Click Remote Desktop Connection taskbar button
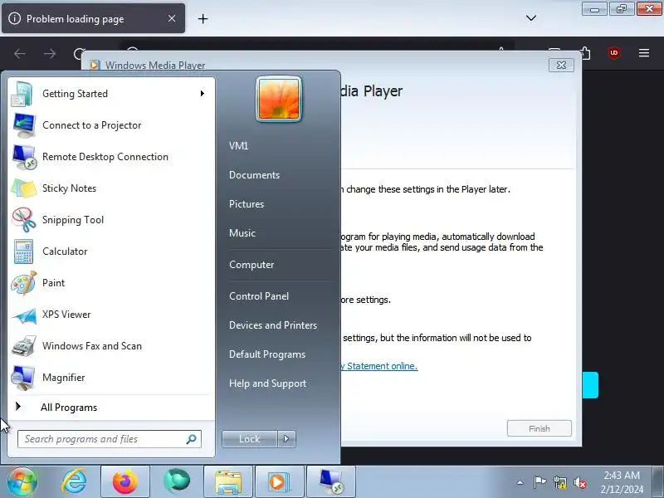 [330, 482]
